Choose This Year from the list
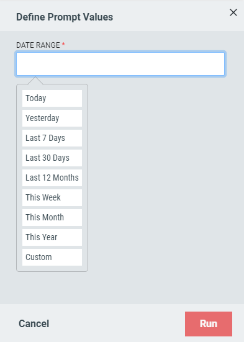The image size is (244, 342). [52, 237]
